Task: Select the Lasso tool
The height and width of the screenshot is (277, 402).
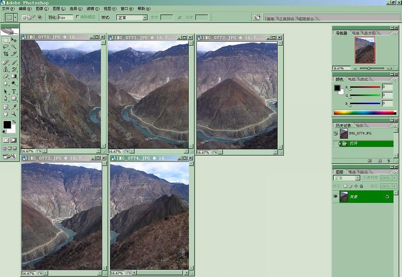Action: (6, 47)
